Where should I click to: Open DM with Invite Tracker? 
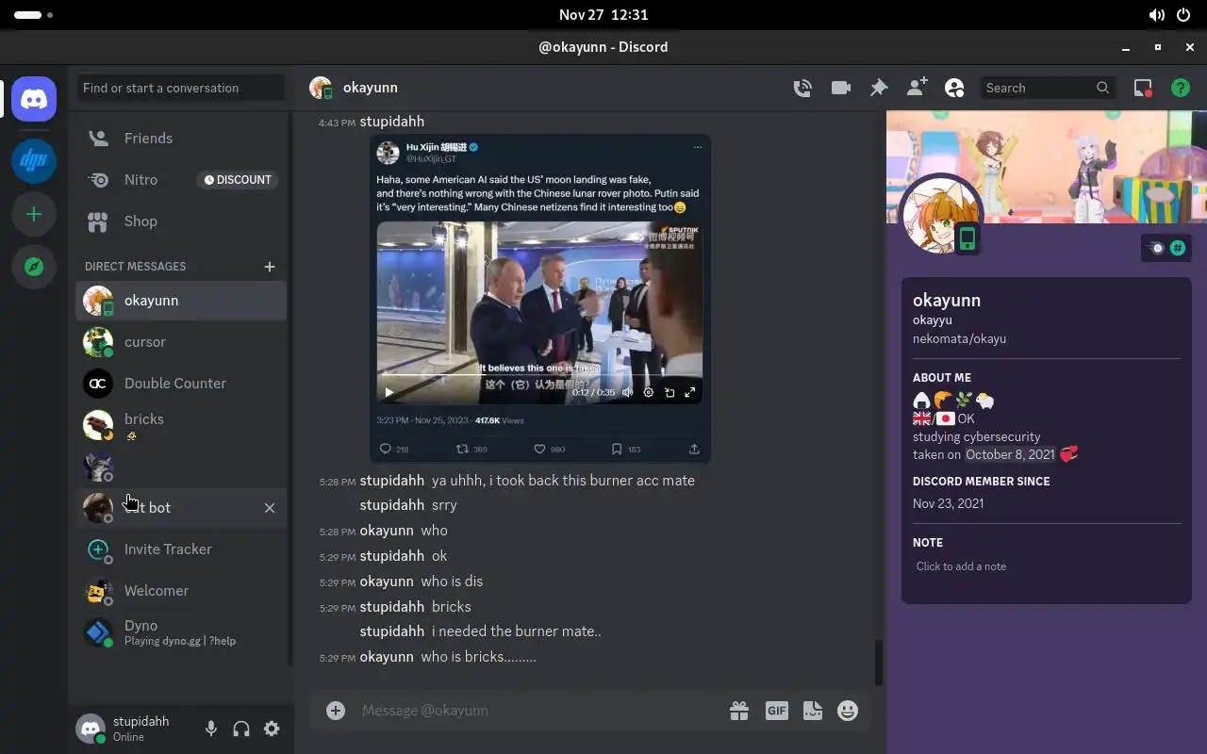tap(181, 549)
